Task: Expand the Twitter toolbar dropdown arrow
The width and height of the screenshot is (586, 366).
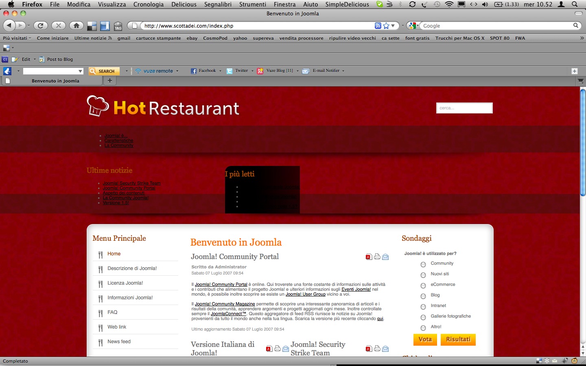Action: [252, 71]
